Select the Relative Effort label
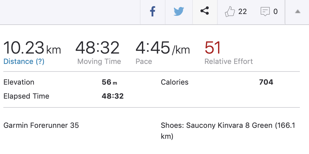309x154 pixels. point(229,61)
